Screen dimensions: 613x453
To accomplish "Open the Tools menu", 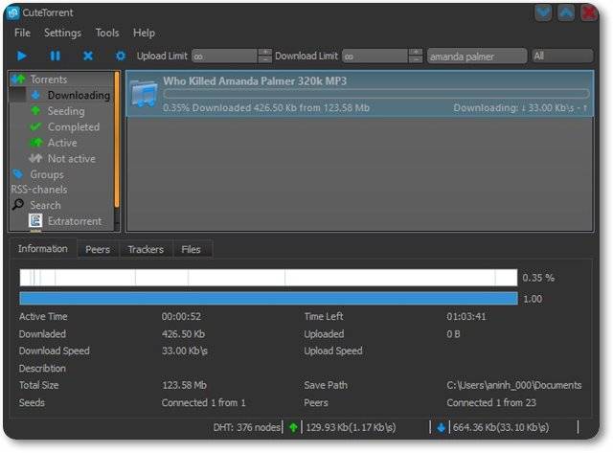I will [107, 33].
